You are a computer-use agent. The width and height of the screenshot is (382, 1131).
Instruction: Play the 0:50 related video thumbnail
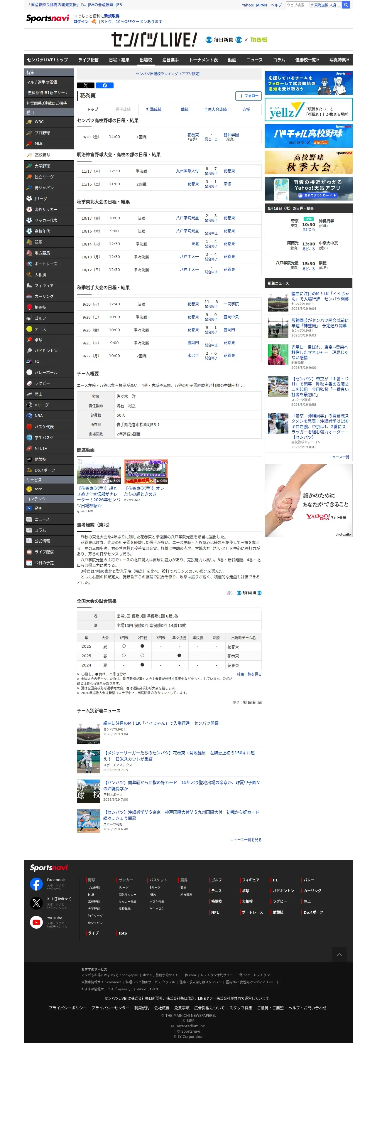(146, 472)
